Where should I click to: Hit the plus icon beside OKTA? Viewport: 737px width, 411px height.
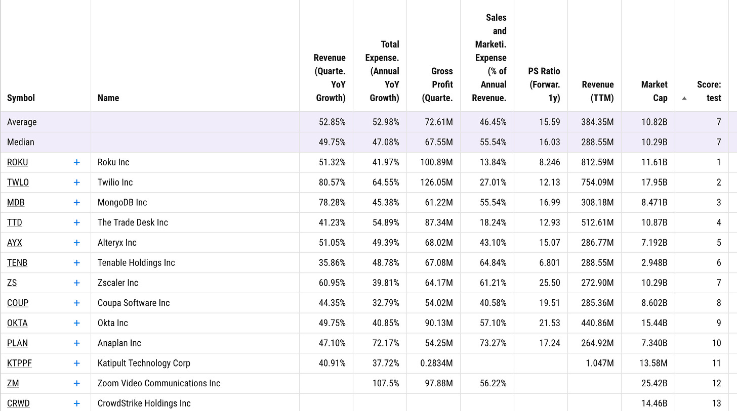click(76, 323)
